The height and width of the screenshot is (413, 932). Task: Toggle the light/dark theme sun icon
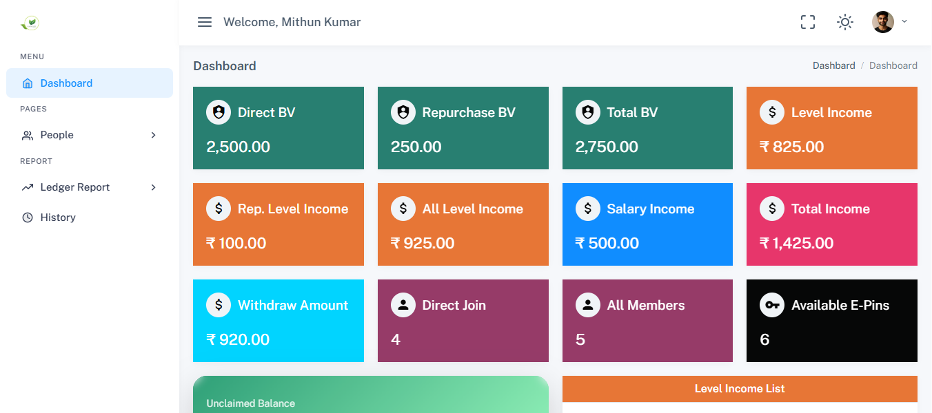coord(845,22)
